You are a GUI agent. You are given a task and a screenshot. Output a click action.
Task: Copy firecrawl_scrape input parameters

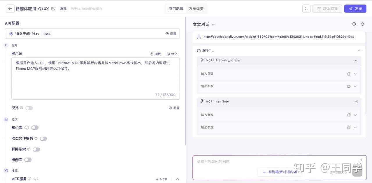tap(349, 74)
